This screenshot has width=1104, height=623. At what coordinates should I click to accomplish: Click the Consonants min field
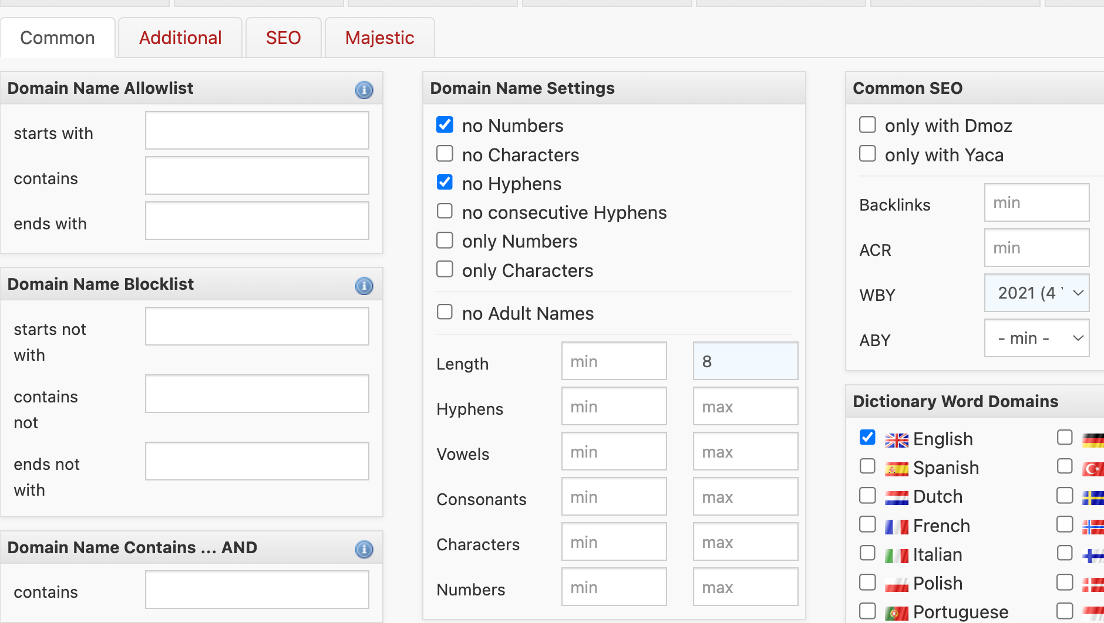614,496
